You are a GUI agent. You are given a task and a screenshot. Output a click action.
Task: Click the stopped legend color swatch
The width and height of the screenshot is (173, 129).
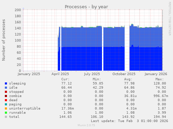[x=6, y=92]
